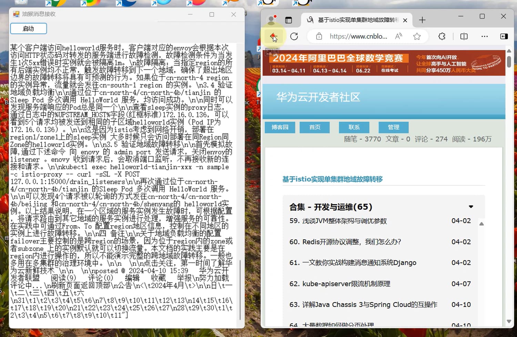The width and height of the screenshot is (517, 337).
Task: Collapse the 合集 - 开发与运维(65) list
Action: pos(471,207)
